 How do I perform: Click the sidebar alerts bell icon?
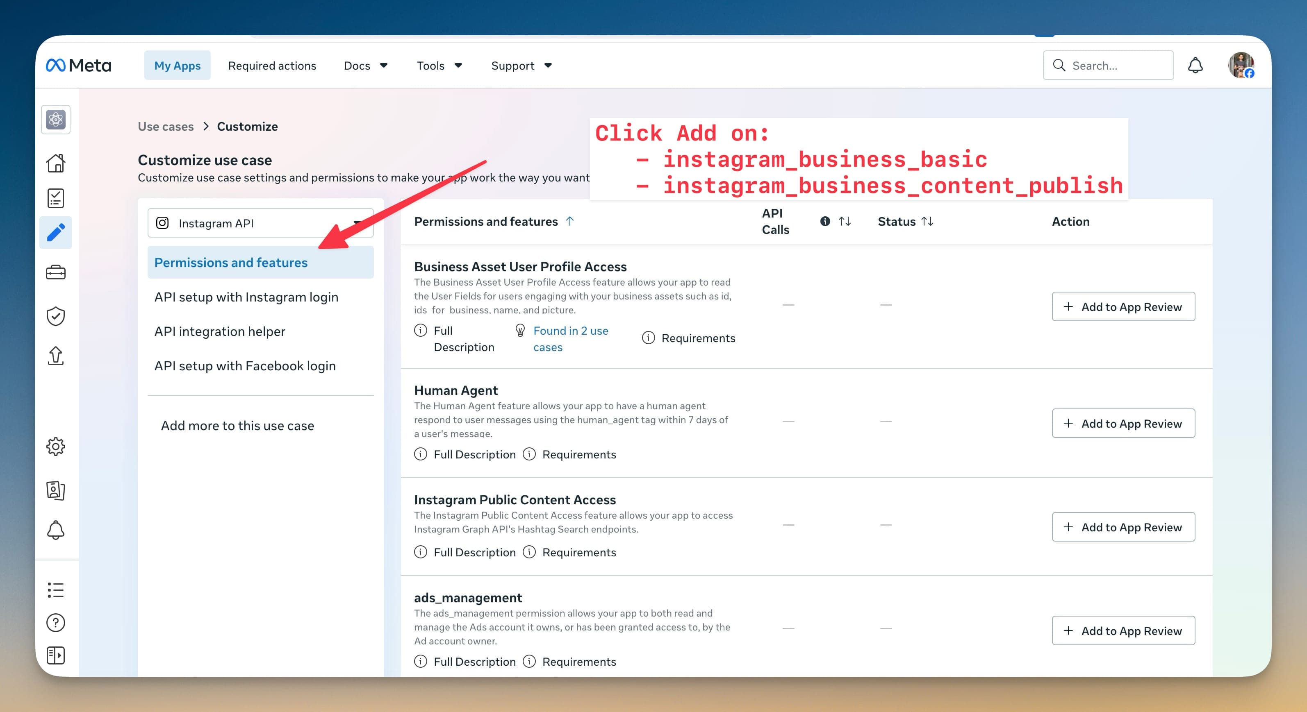coord(56,531)
